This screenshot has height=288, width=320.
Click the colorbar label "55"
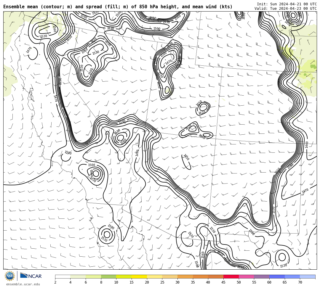coord(254,282)
